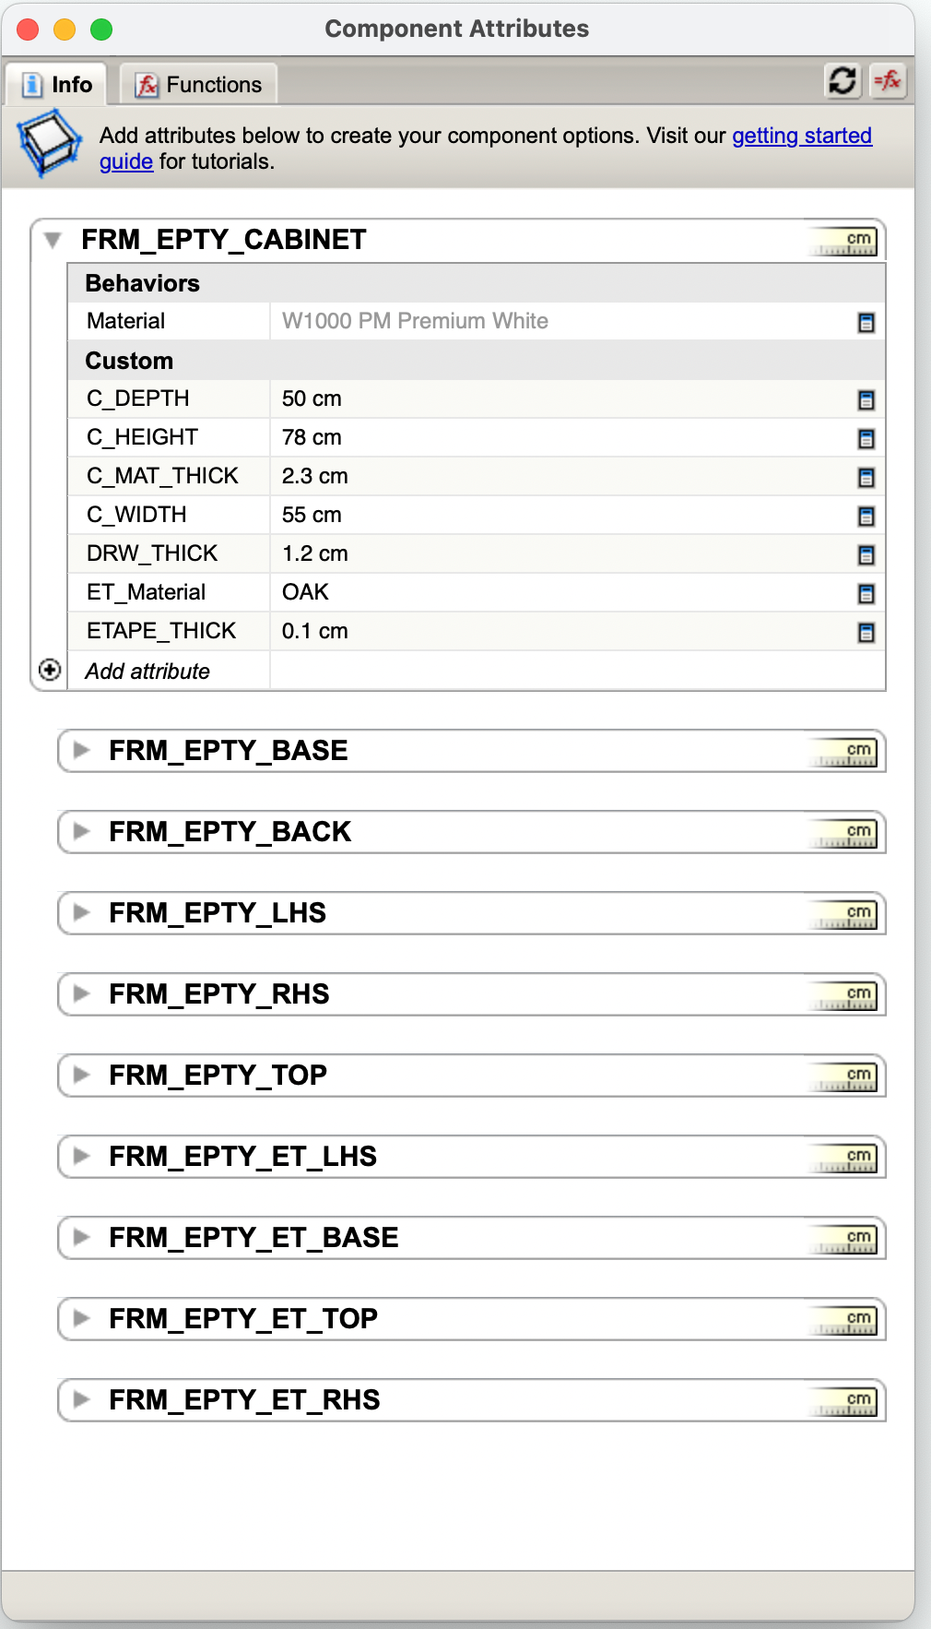Click the refresh icon in the toolbar
This screenshot has height=1629, width=931.
842,81
